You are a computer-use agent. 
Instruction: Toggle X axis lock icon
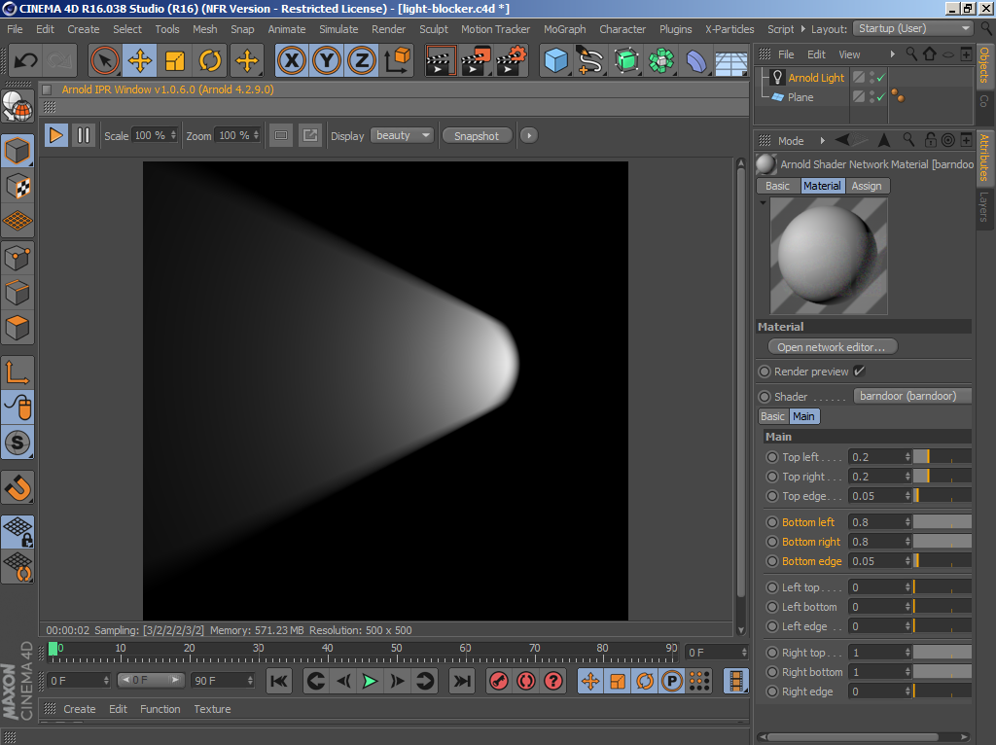pyautogui.click(x=291, y=61)
